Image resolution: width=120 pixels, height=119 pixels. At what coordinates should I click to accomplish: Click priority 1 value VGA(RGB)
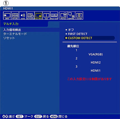tap(96, 54)
